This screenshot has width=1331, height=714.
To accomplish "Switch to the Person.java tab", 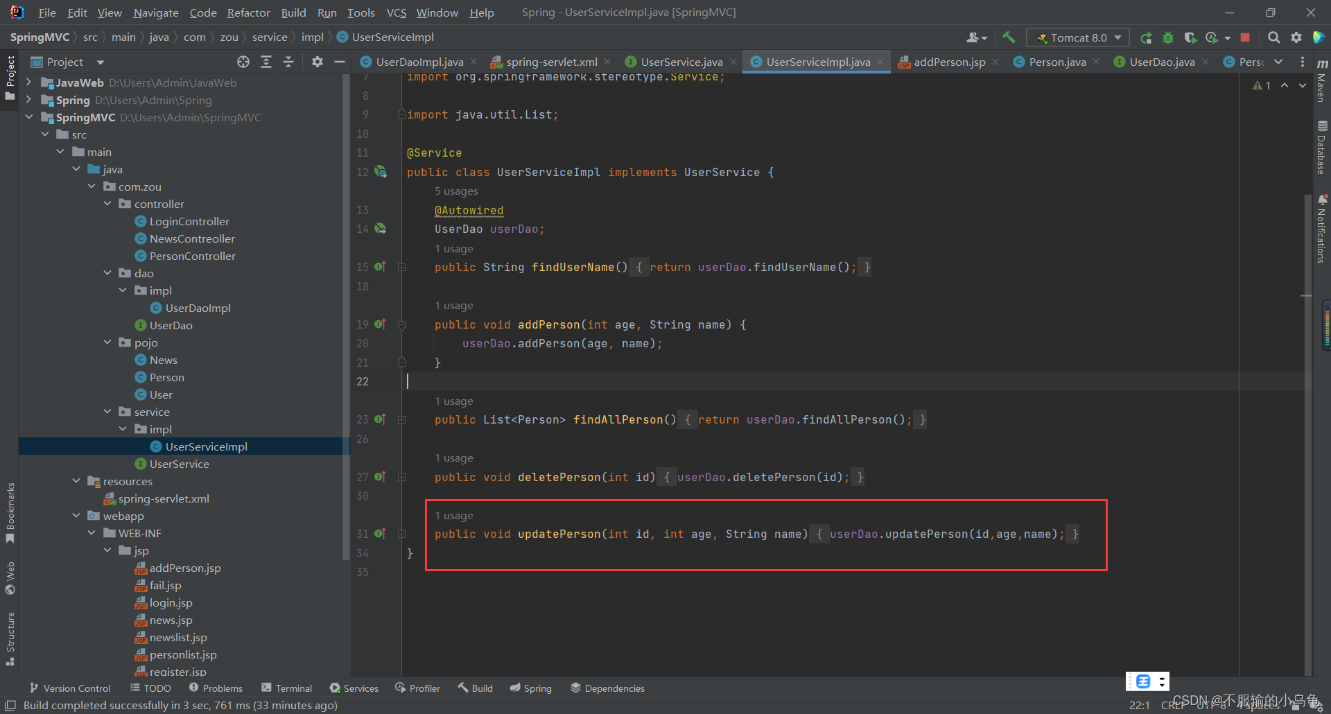I will (x=1056, y=62).
